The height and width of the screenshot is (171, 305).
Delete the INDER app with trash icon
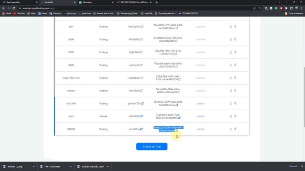pyautogui.click(x=235, y=129)
